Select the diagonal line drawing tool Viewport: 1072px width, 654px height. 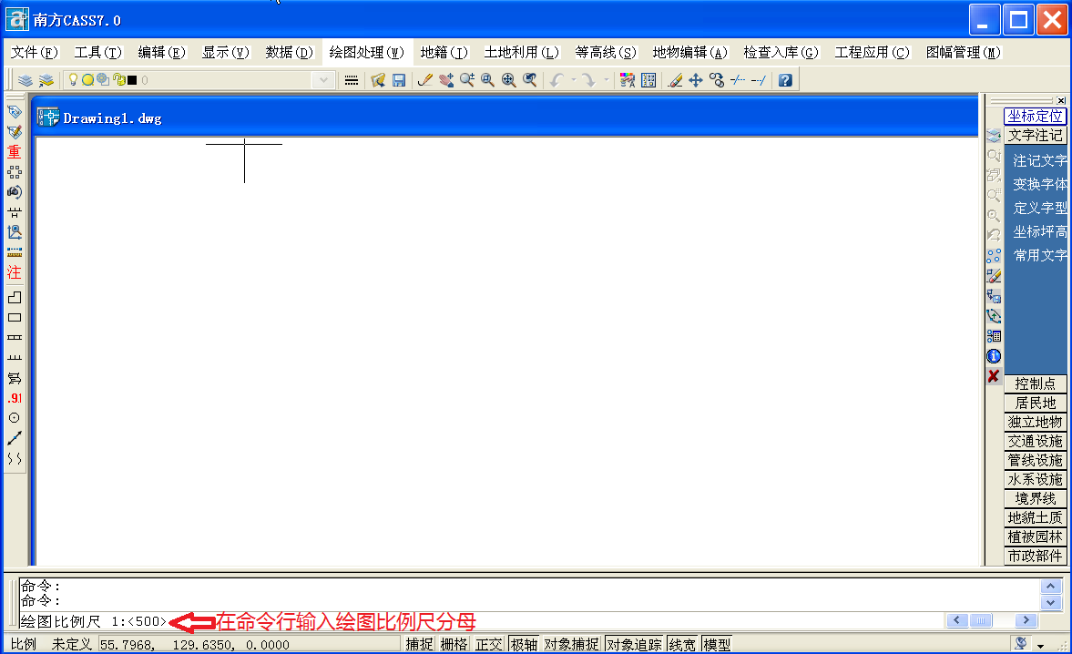click(15, 438)
